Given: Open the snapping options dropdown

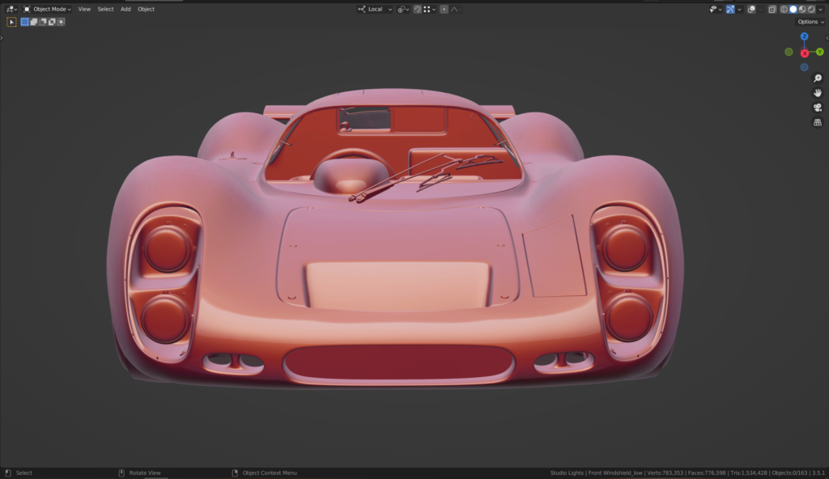Looking at the screenshot, I should 429,9.
